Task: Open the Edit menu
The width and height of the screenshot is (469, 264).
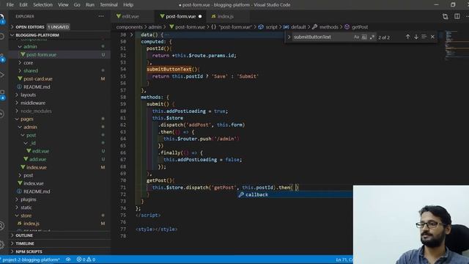Action: (23, 5)
